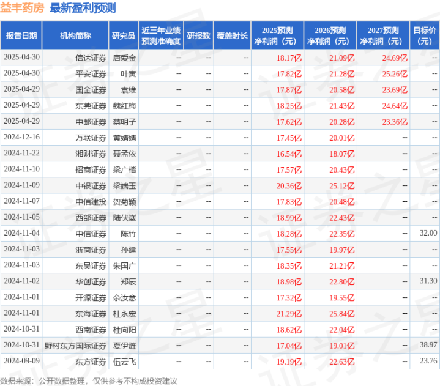This screenshot has width=440, height=386.
Task: Click researcher name 伍云飞
Action: pos(125,362)
